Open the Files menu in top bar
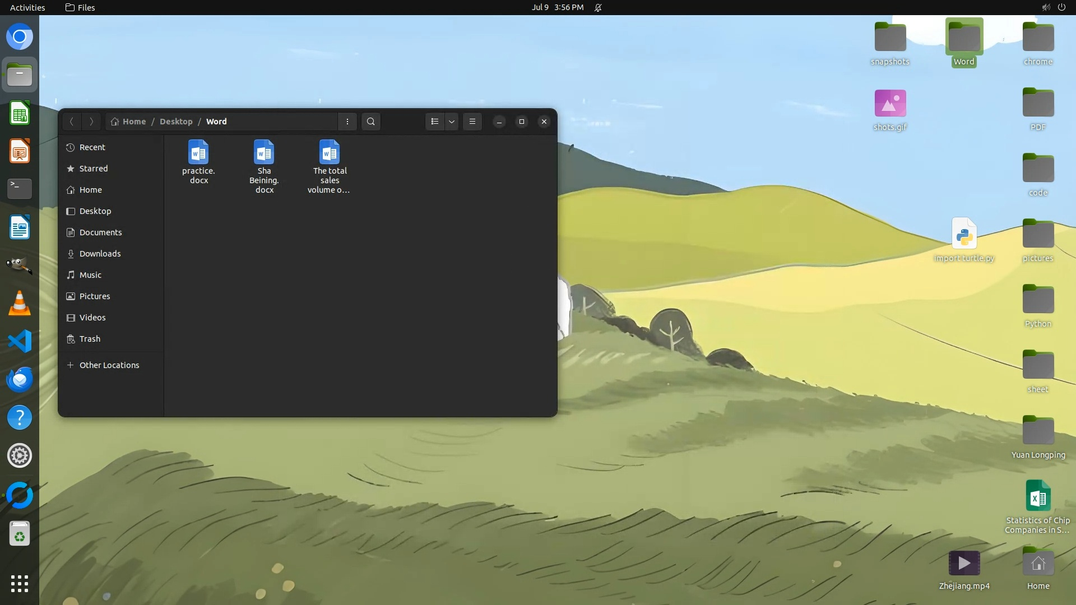 [80, 7]
